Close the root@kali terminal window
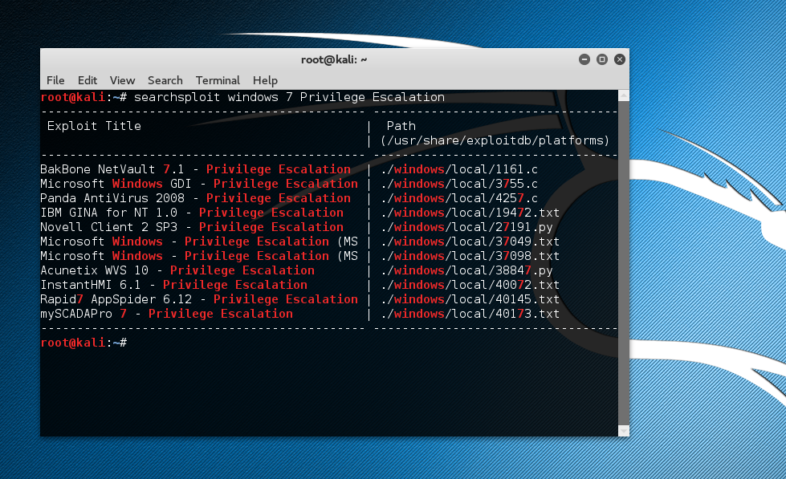Screen dimensions: 786x479 click(x=620, y=59)
